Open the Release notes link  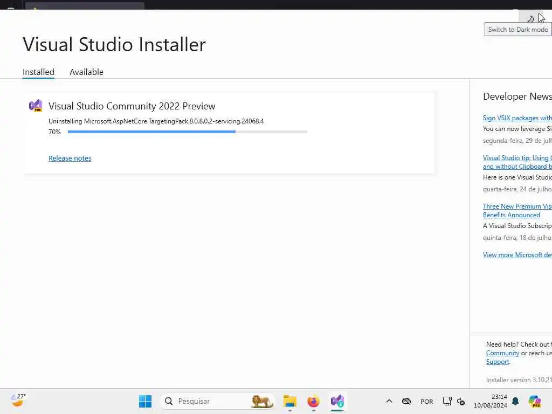70,158
